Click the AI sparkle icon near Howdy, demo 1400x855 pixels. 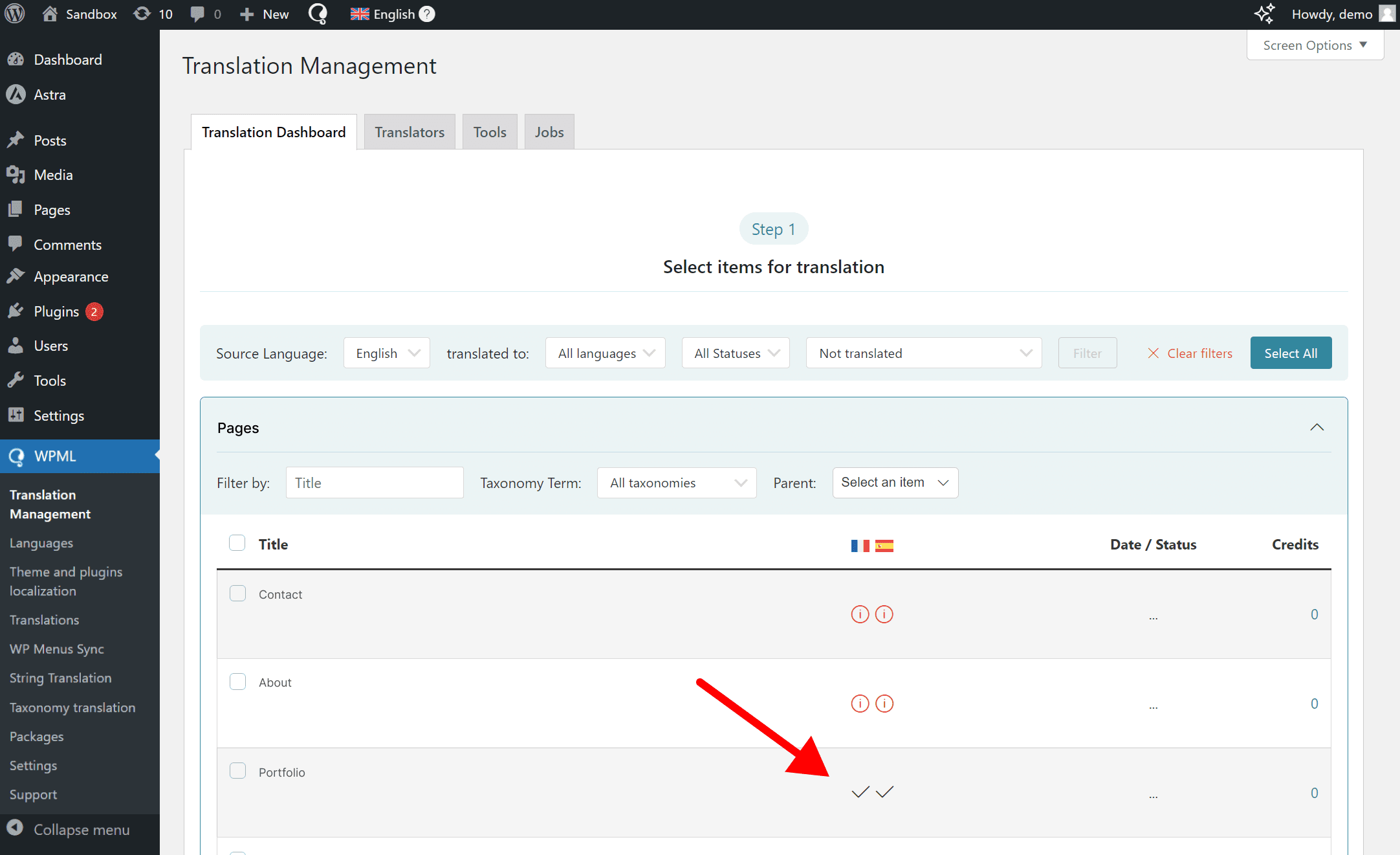(x=1265, y=14)
